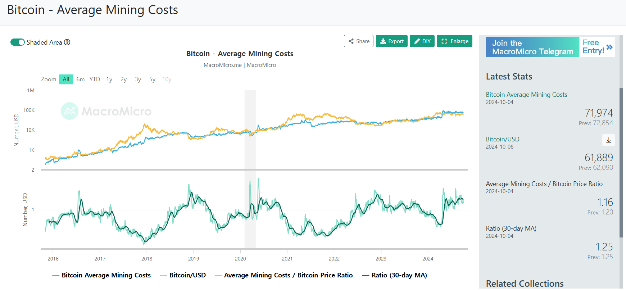
Task: Enlarge the chart to fullscreen
Action: (455, 41)
